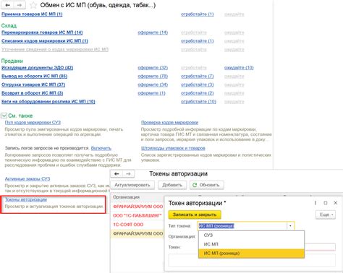Go back using arrow in Токены авторизации window

(x=117, y=174)
